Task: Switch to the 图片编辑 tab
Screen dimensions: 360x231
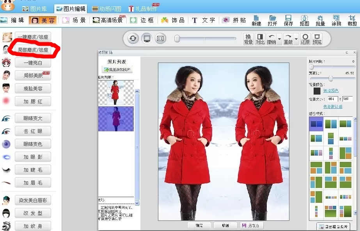Action: coord(71,9)
